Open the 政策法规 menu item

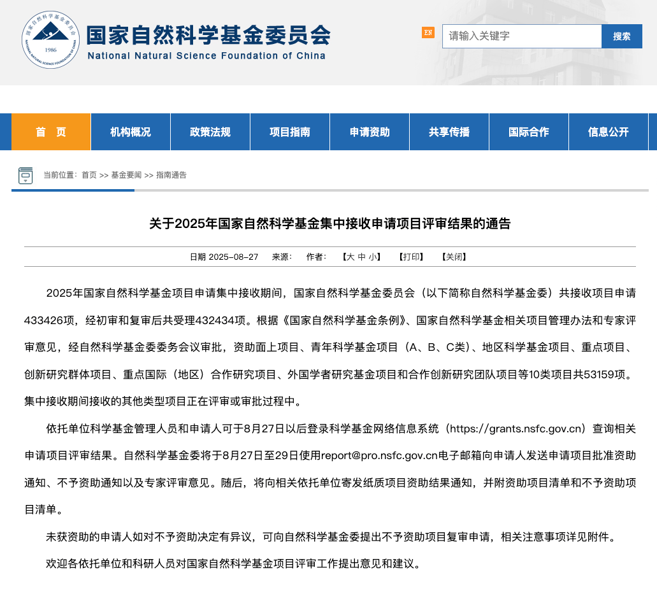(210, 132)
